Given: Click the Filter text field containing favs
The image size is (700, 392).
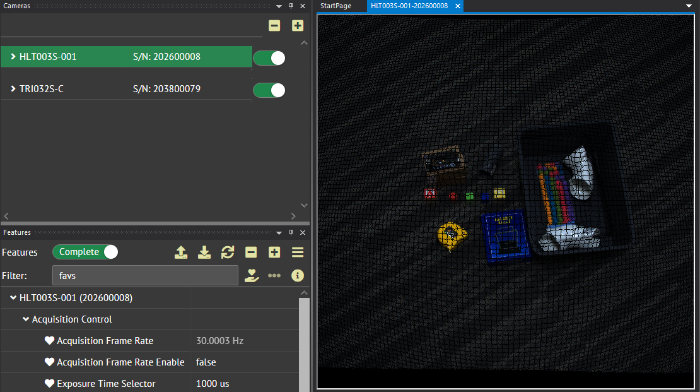Looking at the screenshot, I should click(x=145, y=276).
